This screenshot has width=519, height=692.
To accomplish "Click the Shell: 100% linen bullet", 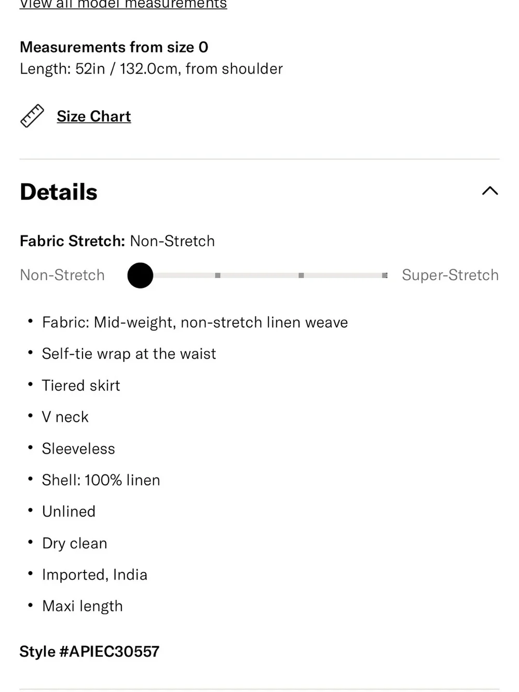I will pos(101,480).
